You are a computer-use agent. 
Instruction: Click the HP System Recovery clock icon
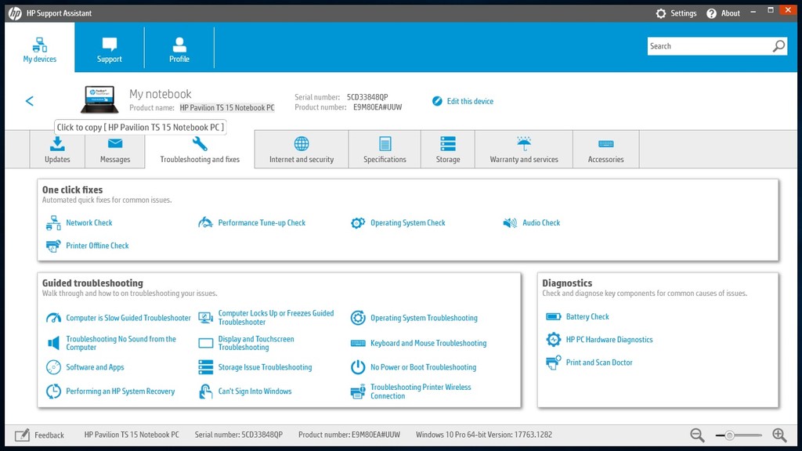click(x=53, y=391)
